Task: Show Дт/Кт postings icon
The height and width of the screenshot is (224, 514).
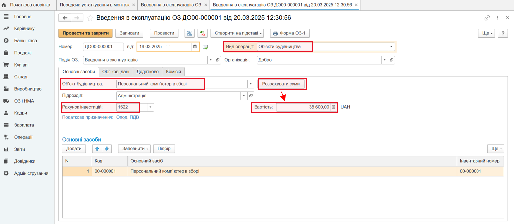Action: [x=202, y=33]
